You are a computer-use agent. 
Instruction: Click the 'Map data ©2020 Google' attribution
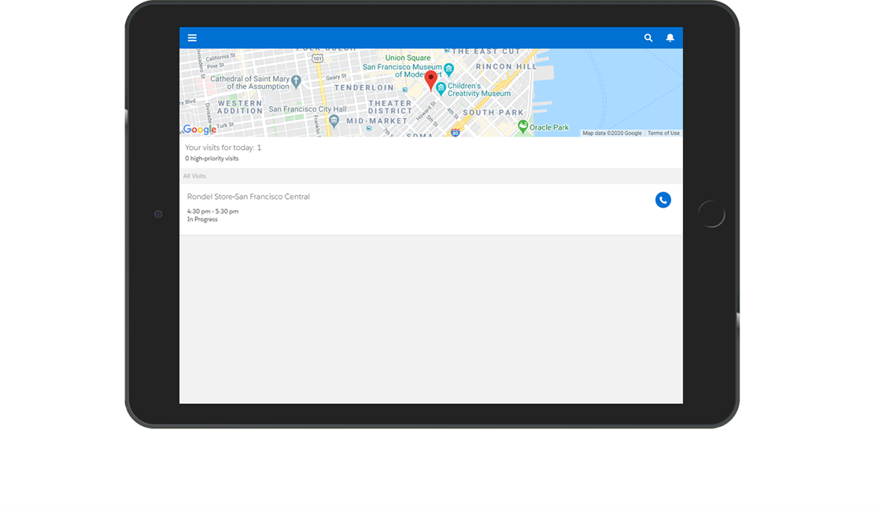point(612,134)
